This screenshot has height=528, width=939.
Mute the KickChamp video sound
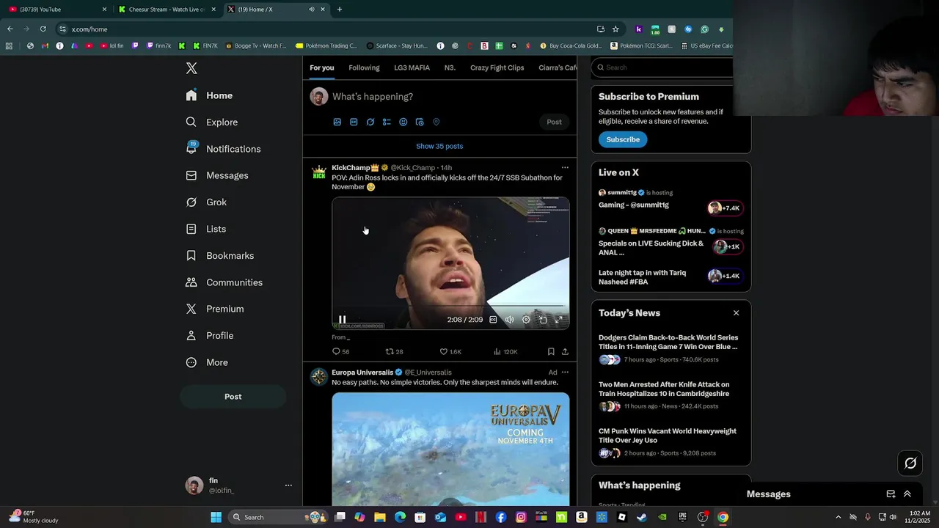509,320
